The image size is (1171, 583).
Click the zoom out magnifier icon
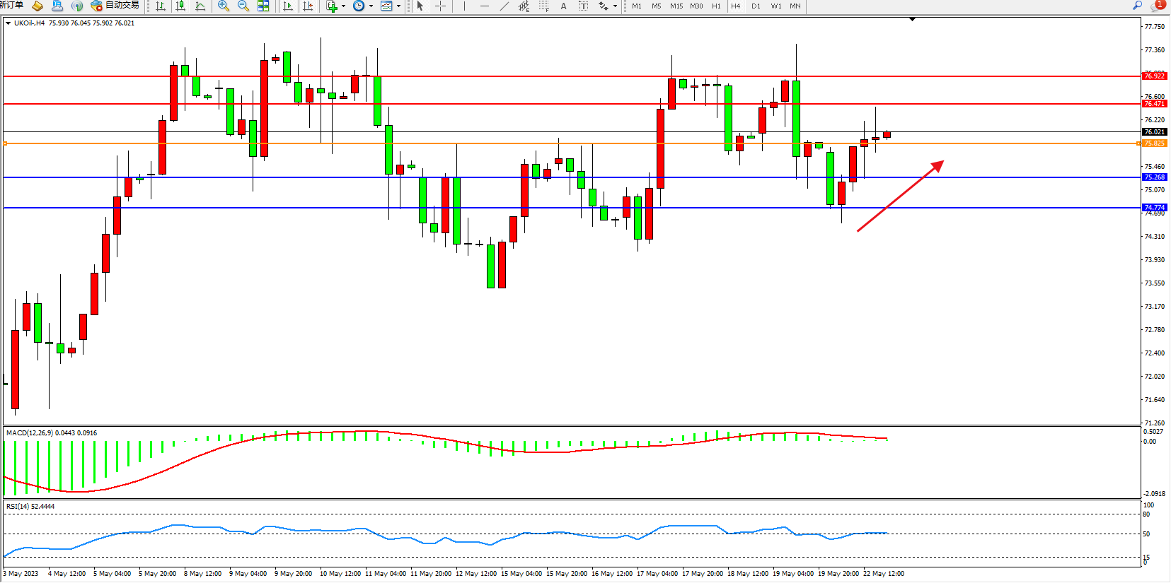[x=243, y=6]
